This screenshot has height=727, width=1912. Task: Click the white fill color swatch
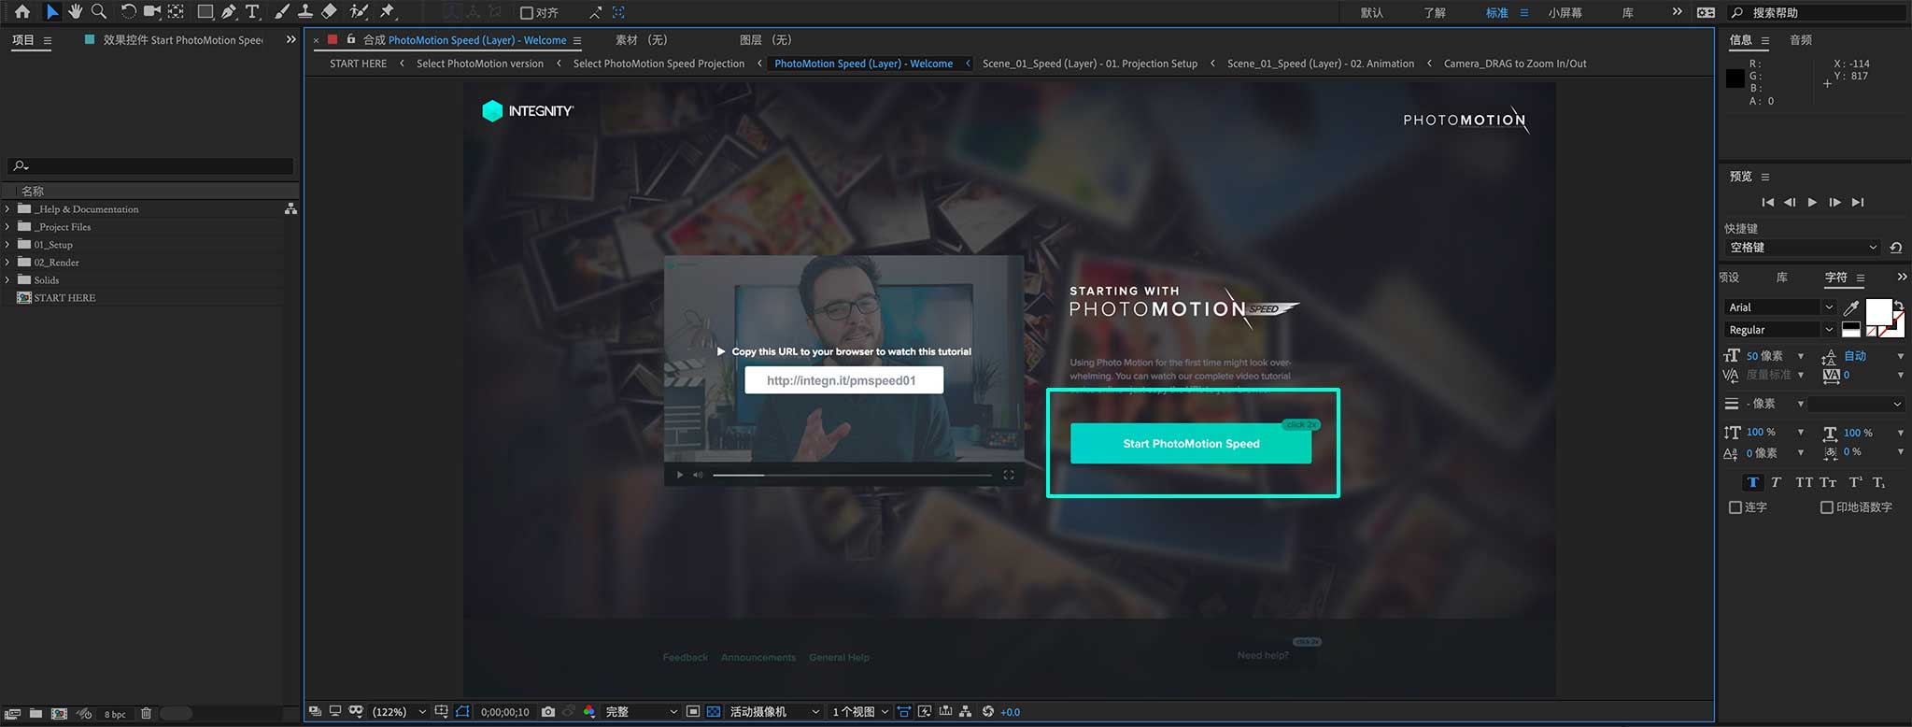[x=1877, y=311]
